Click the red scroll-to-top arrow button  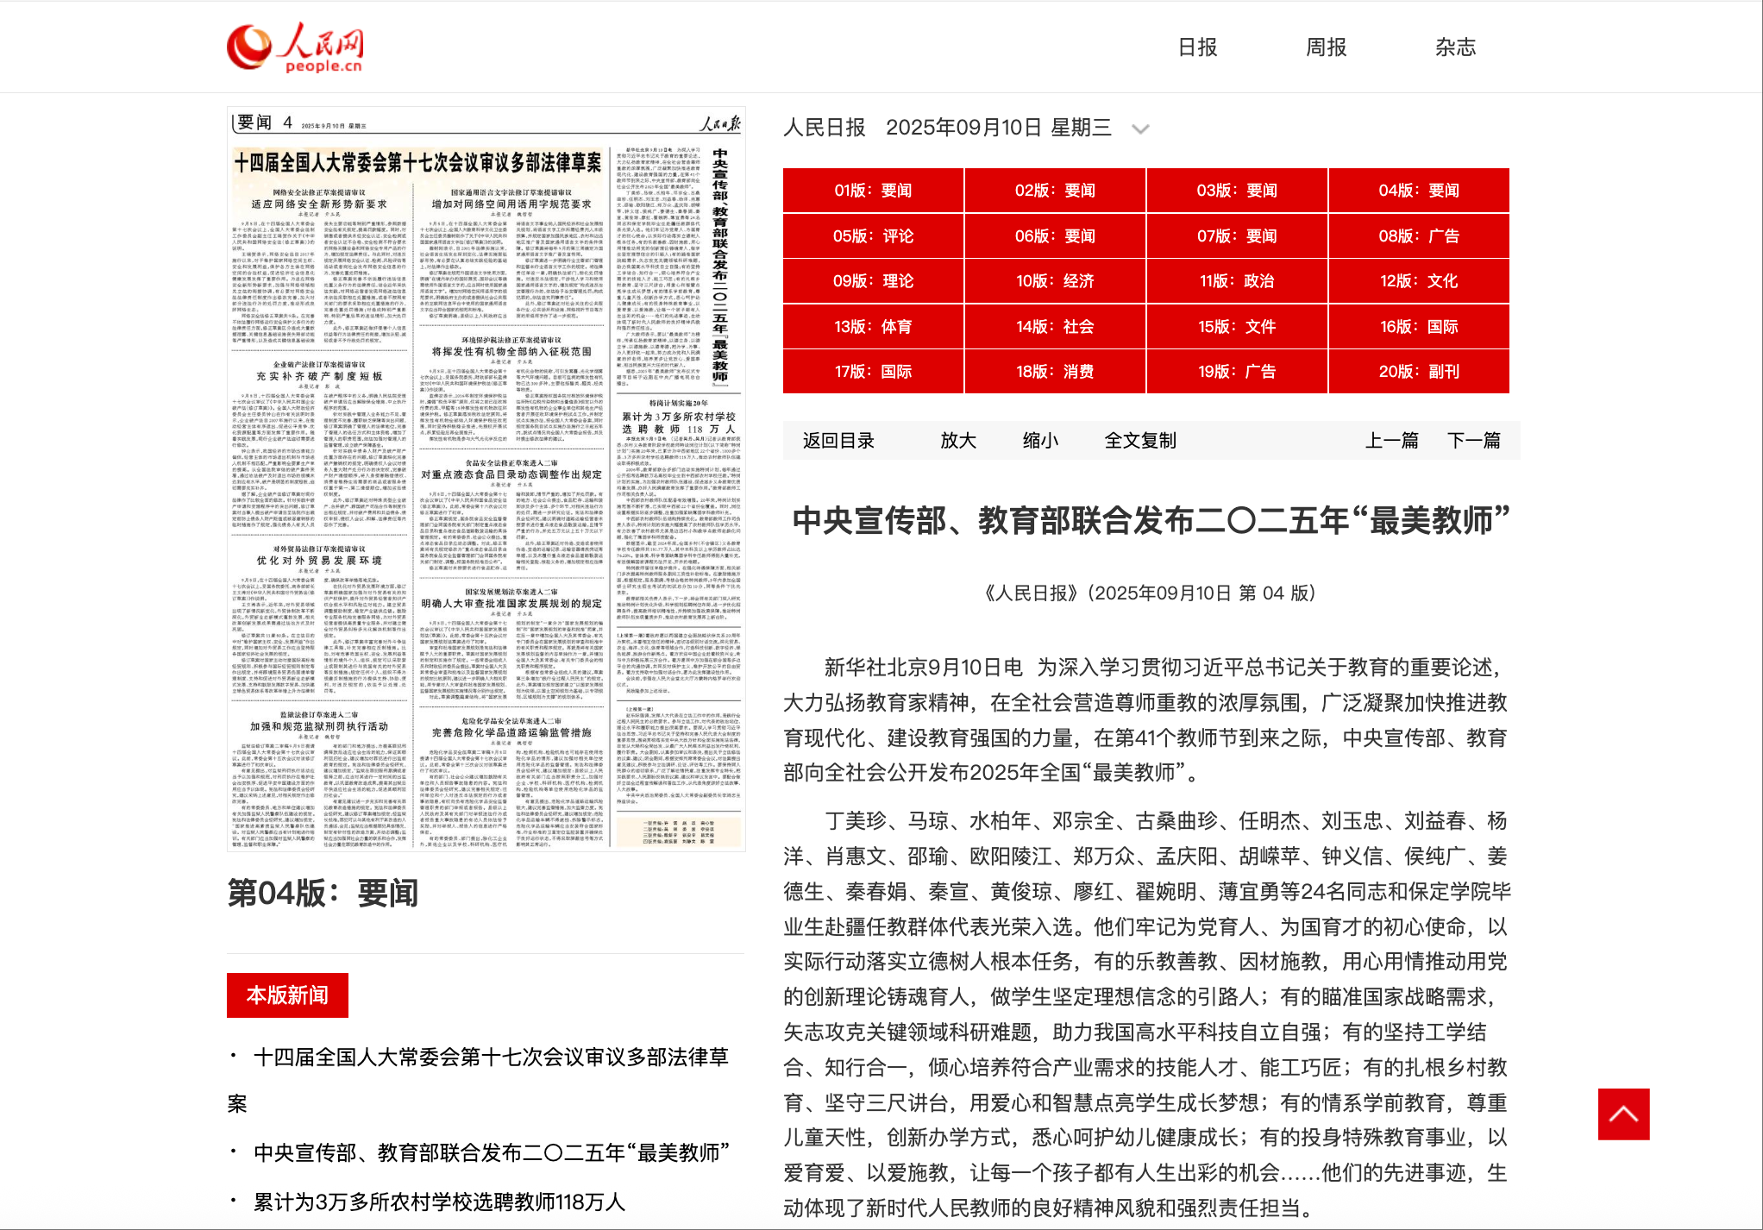[x=1622, y=1114]
